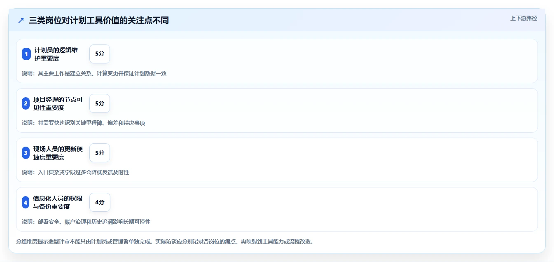Click the footer paragraph starting 分组维度提示选型评审
This screenshot has height=262, width=554.
tap(165, 241)
